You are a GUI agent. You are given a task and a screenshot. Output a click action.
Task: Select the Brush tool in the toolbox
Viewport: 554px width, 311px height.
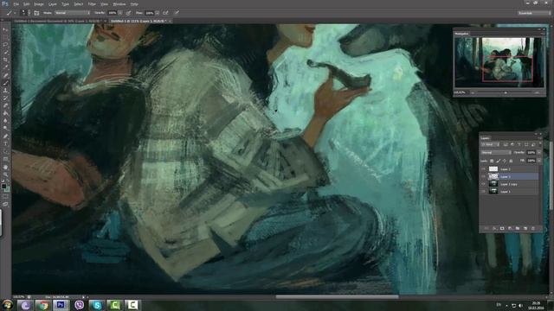(x=5, y=83)
